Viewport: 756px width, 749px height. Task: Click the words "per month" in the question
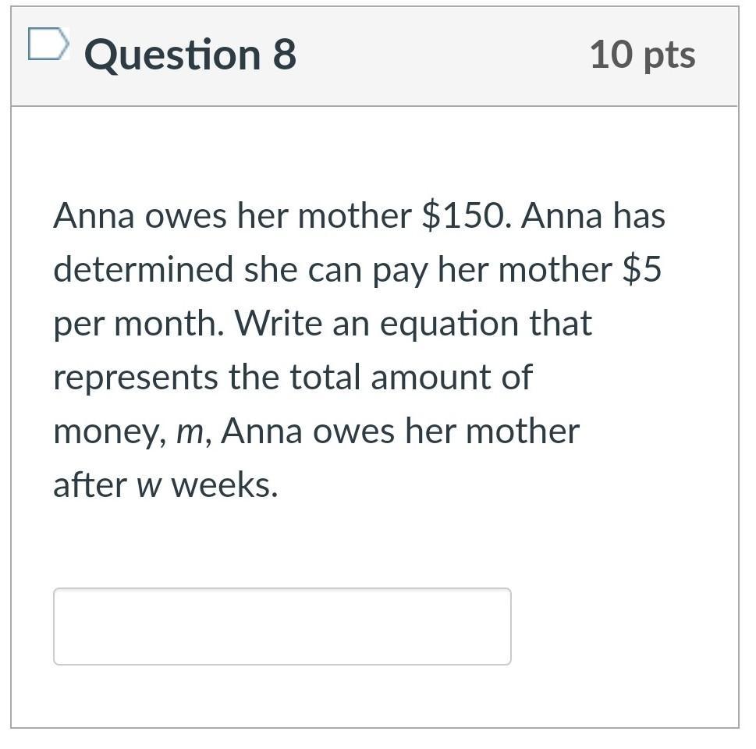(x=138, y=324)
